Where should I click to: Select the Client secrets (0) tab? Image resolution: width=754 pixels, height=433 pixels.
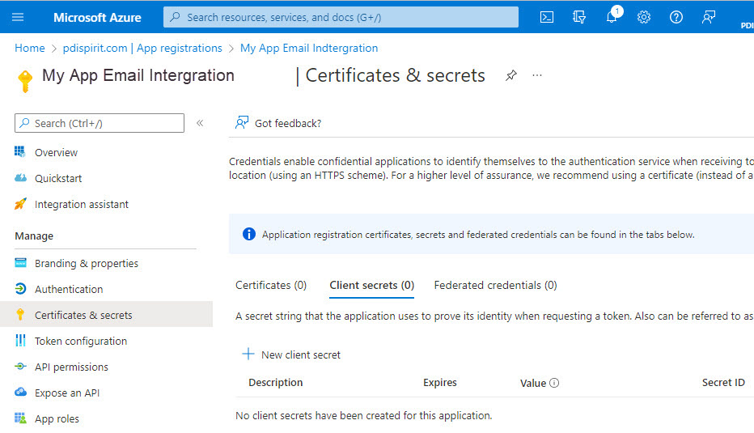[371, 286]
